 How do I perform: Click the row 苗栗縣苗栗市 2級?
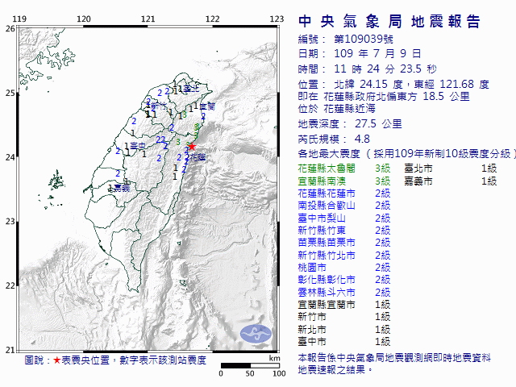click(344, 243)
